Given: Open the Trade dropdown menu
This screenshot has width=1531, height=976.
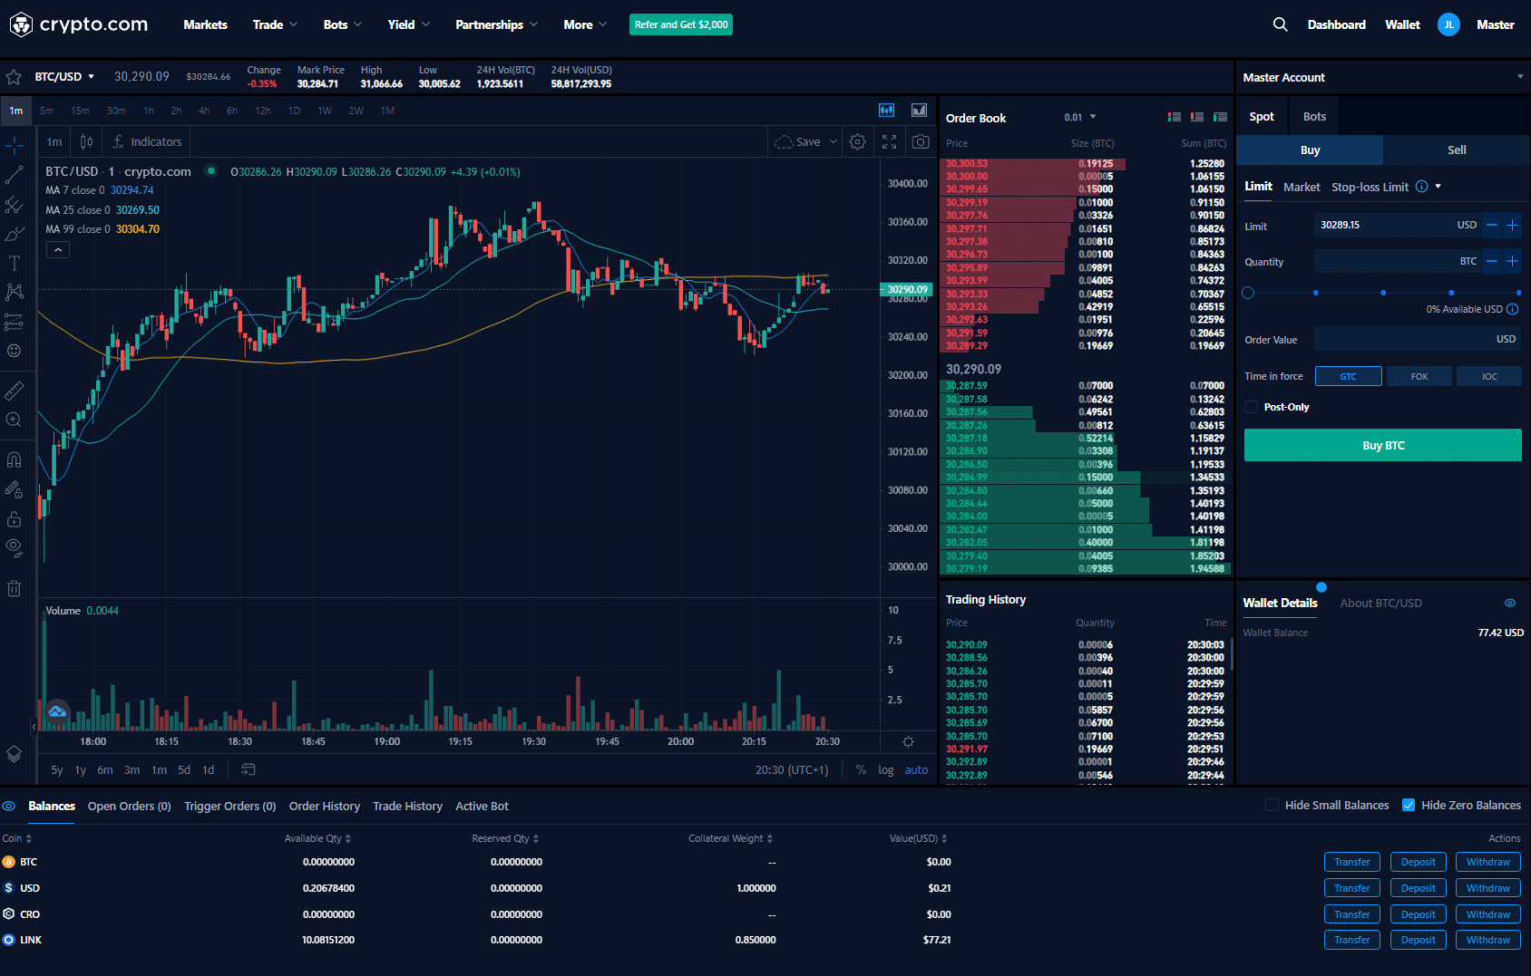Looking at the screenshot, I should [275, 24].
